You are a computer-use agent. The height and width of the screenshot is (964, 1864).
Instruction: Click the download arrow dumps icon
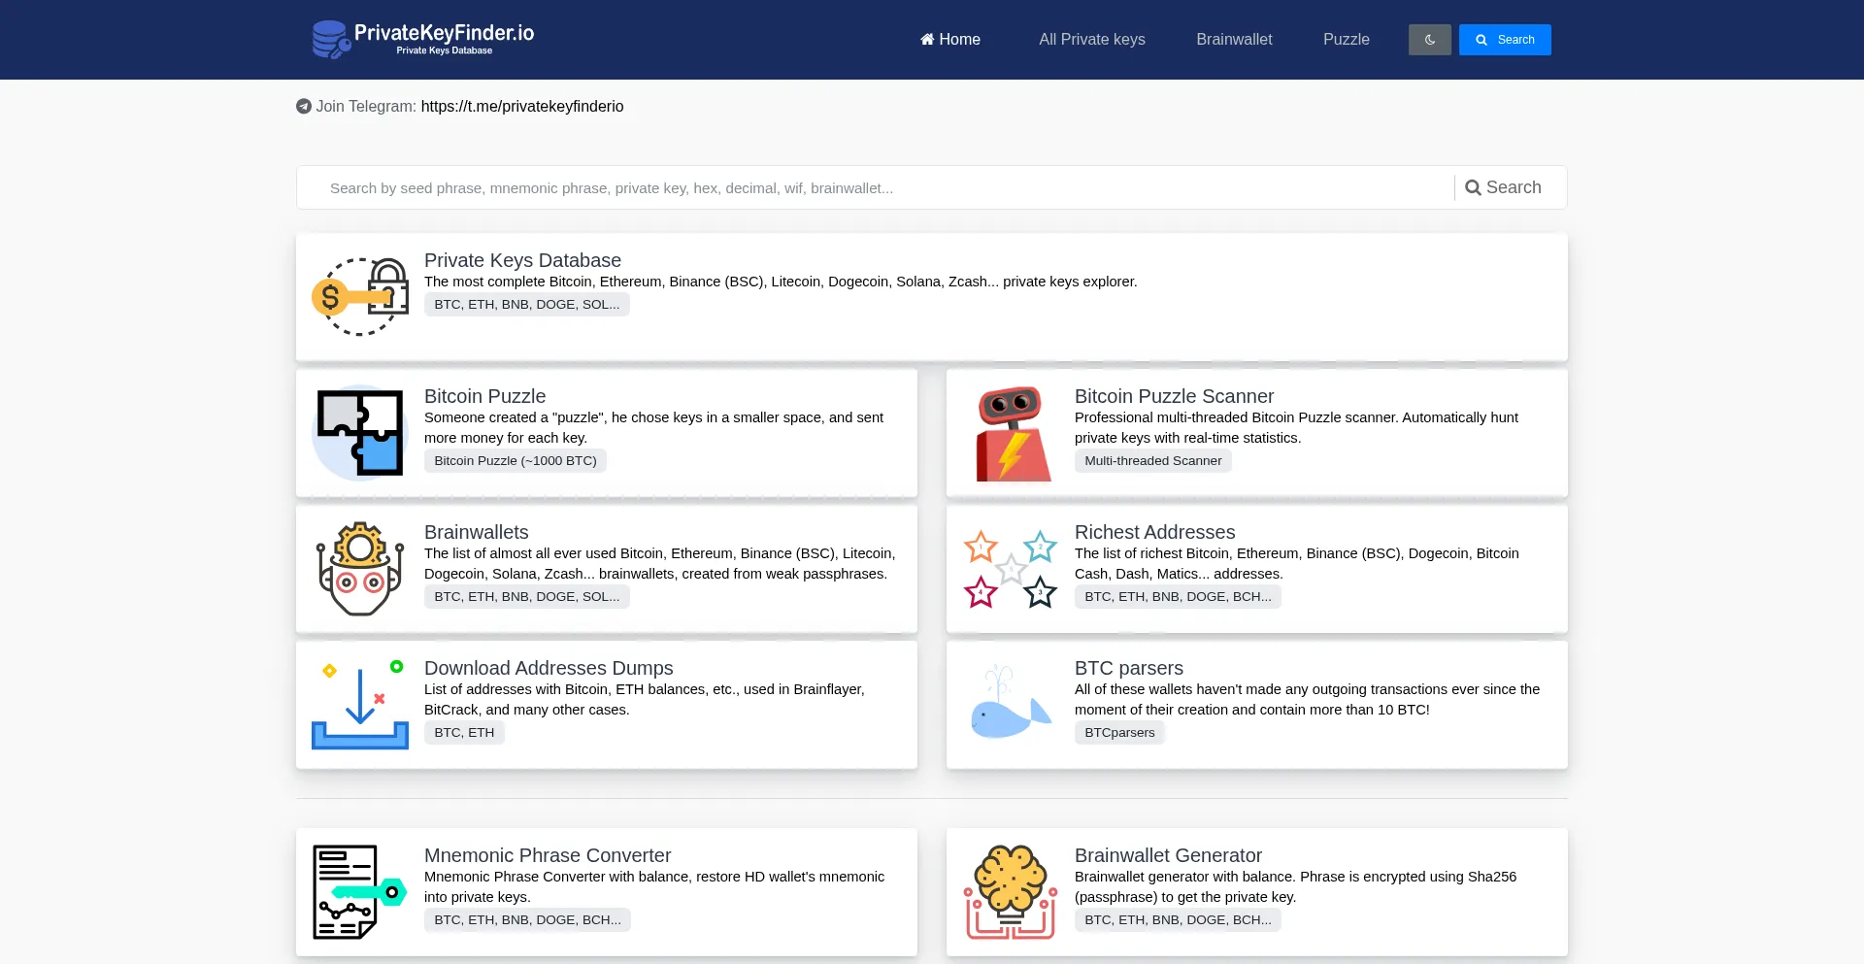(x=360, y=704)
